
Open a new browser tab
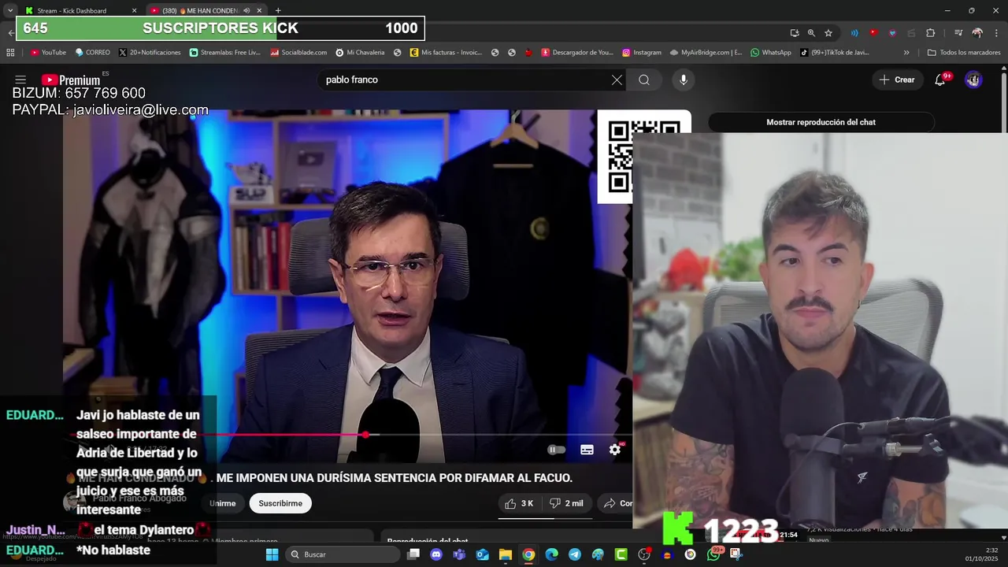pyautogui.click(x=278, y=10)
